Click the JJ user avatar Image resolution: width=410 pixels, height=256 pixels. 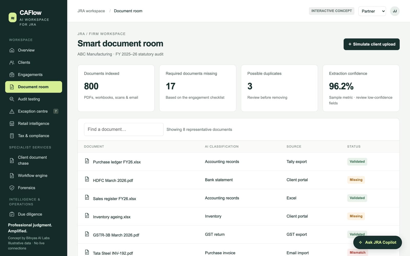[395, 11]
